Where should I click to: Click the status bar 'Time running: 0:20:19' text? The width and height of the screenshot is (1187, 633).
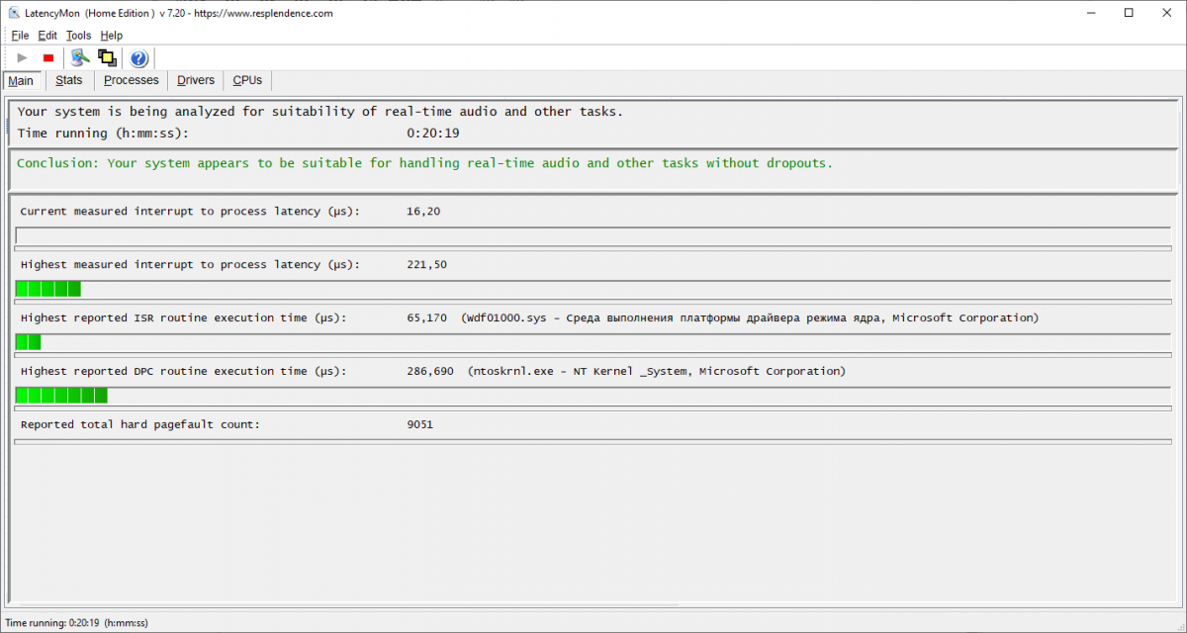tap(76, 623)
